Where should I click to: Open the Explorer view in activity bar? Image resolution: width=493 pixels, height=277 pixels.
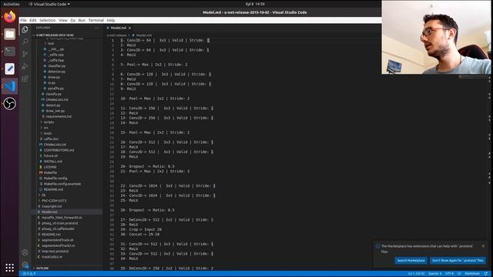(25, 29)
